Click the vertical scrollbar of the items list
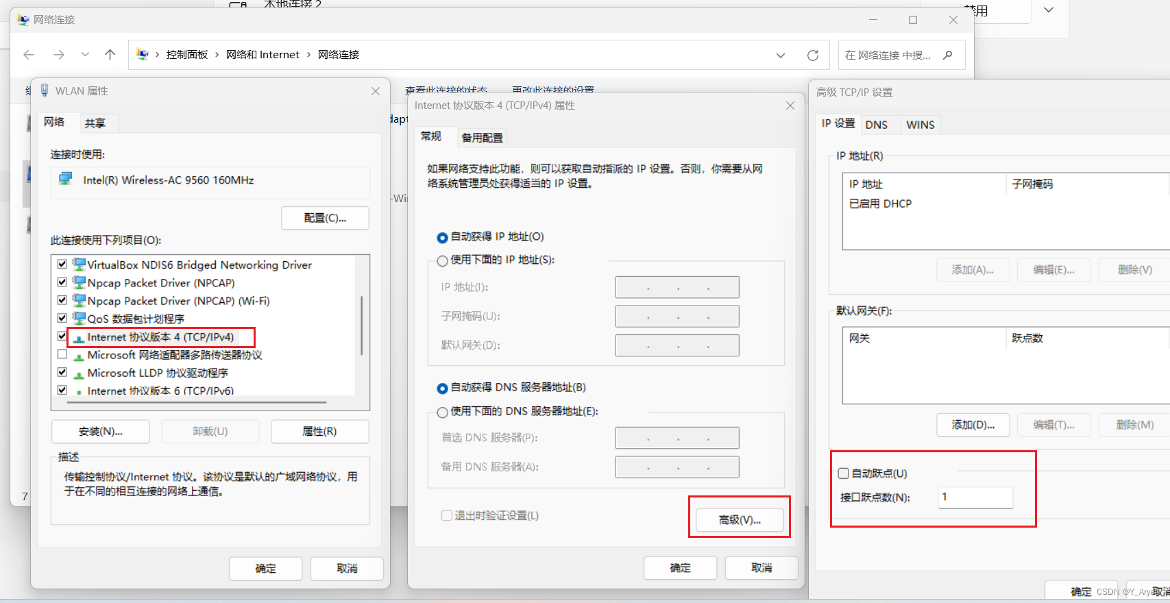1170x603 pixels. (362, 325)
